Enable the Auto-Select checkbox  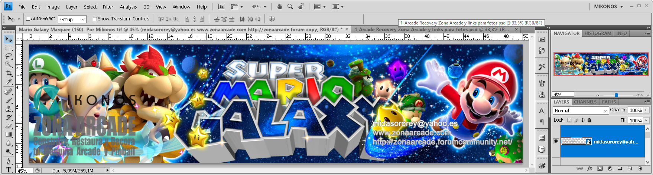click(x=28, y=19)
